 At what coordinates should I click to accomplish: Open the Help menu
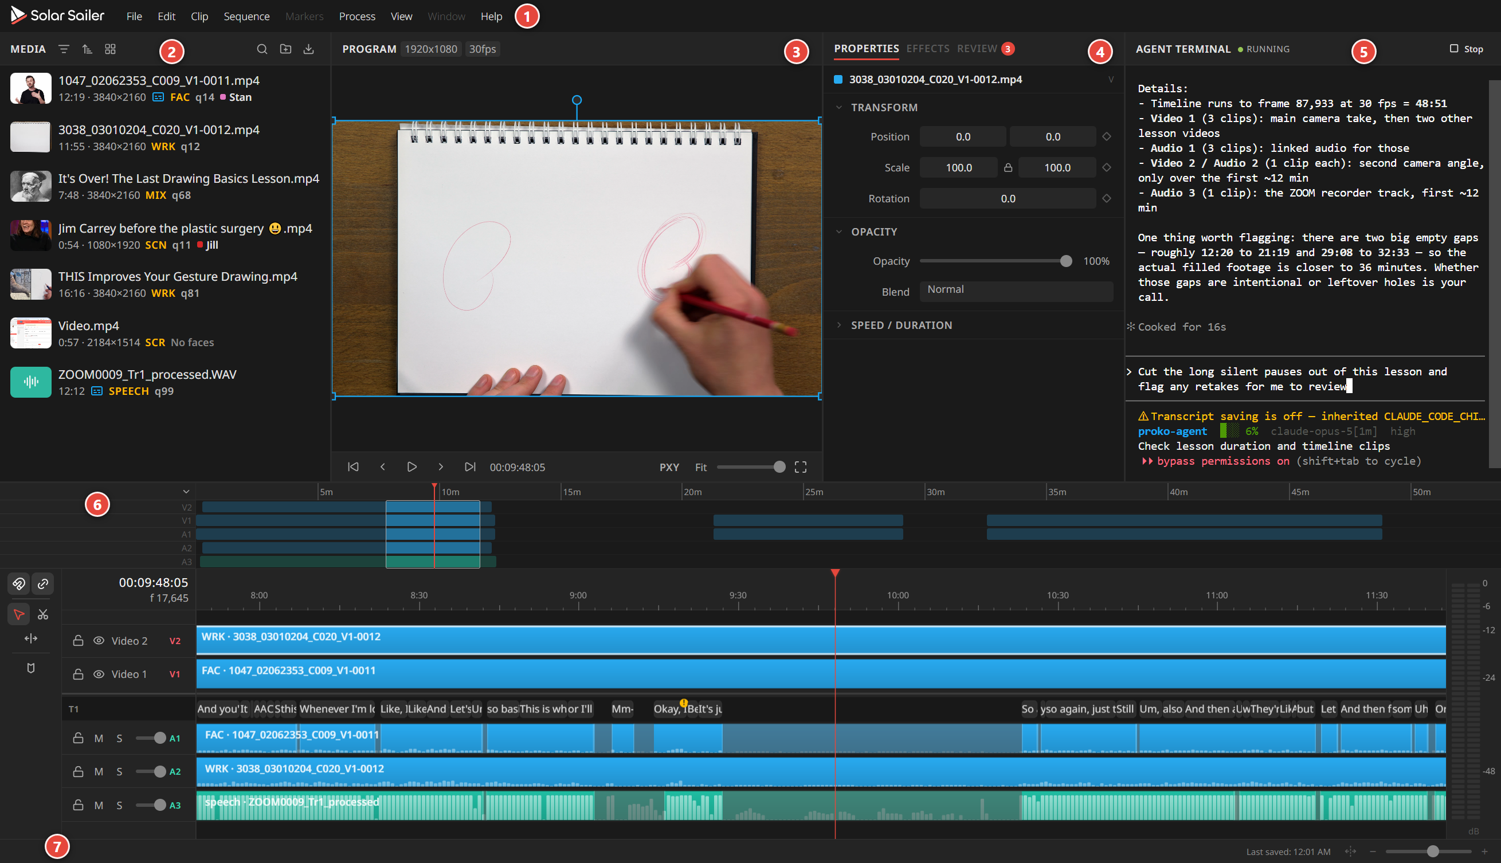point(491,16)
